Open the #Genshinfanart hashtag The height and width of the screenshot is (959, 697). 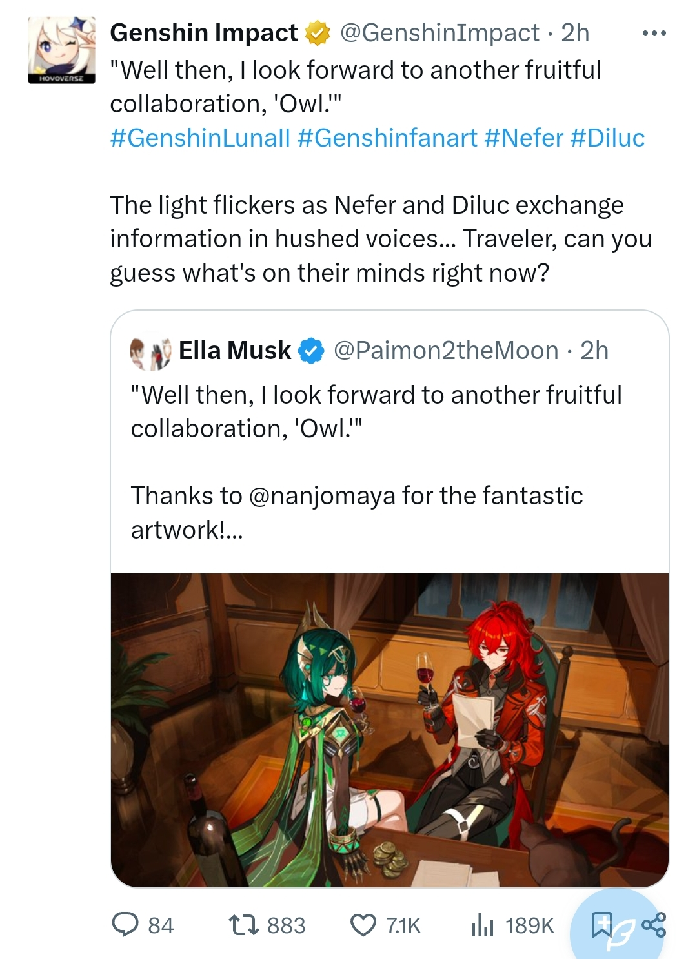(387, 138)
